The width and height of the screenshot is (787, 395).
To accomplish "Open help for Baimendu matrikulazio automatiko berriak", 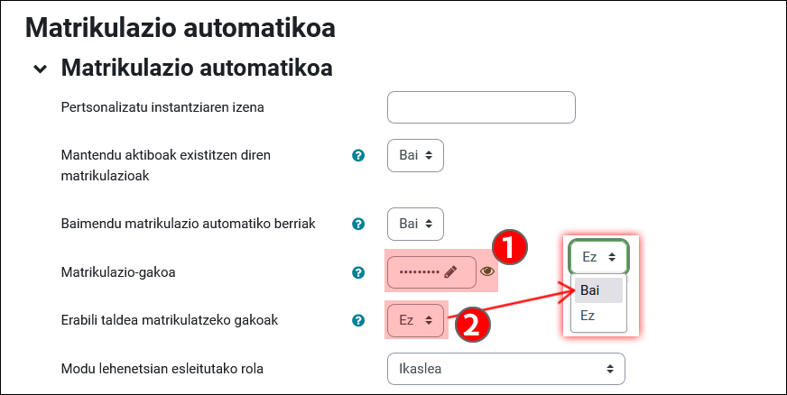I will [358, 224].
